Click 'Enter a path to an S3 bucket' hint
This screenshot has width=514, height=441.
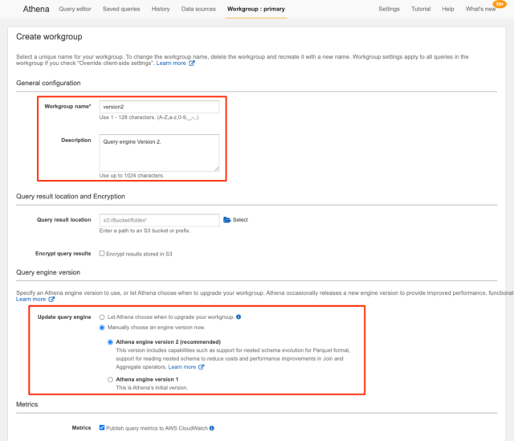pos(145,231)
